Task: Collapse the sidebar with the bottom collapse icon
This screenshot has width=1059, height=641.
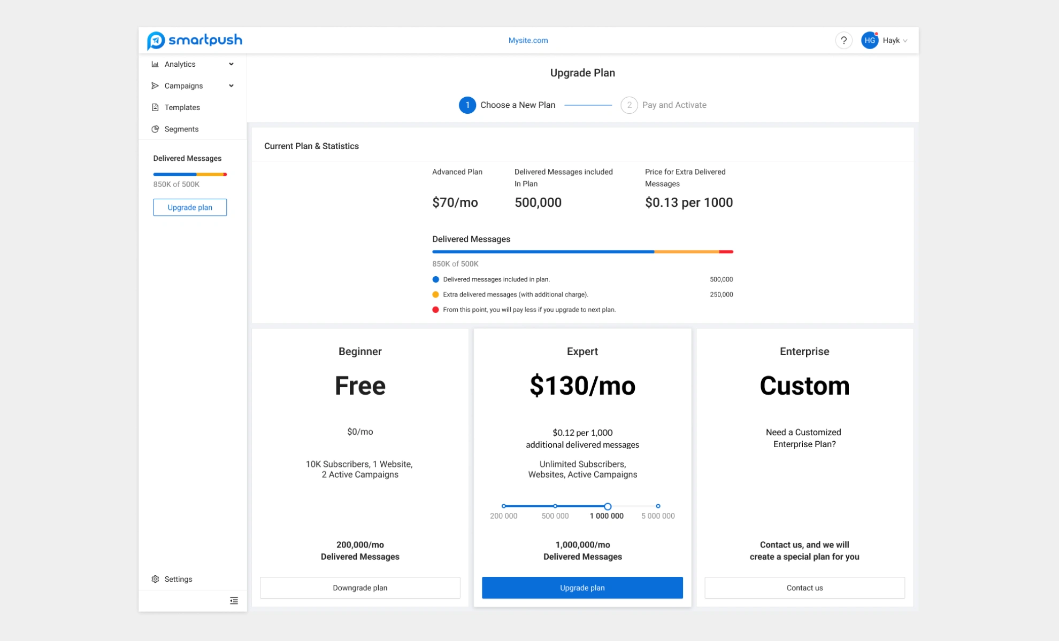Action: click(x=234, y=600)
